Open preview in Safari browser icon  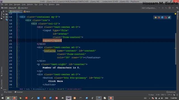click(x=162, y=17)
